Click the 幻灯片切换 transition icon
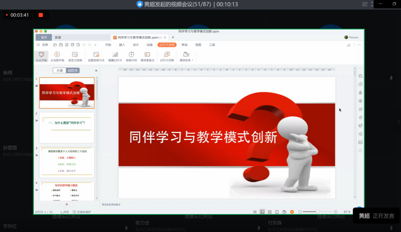The image size is (401, 232). click(167, 54)
